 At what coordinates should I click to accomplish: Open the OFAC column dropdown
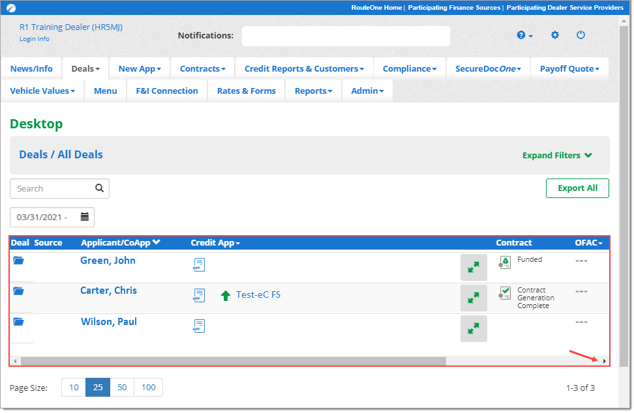point(589,242)
